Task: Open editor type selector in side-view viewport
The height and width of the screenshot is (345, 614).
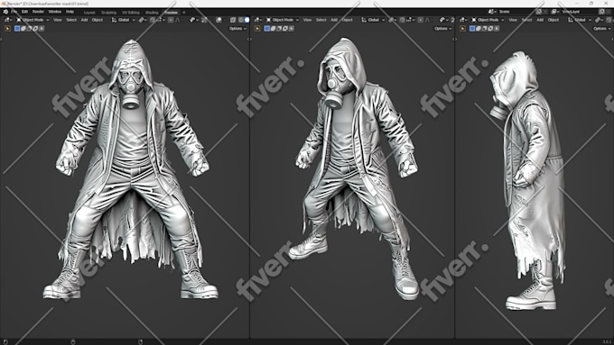Action: [463, 20]
